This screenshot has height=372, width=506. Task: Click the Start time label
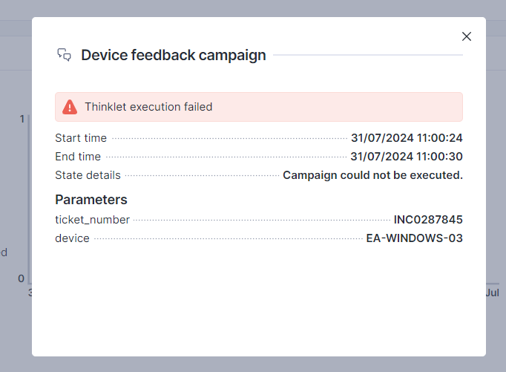81,138
